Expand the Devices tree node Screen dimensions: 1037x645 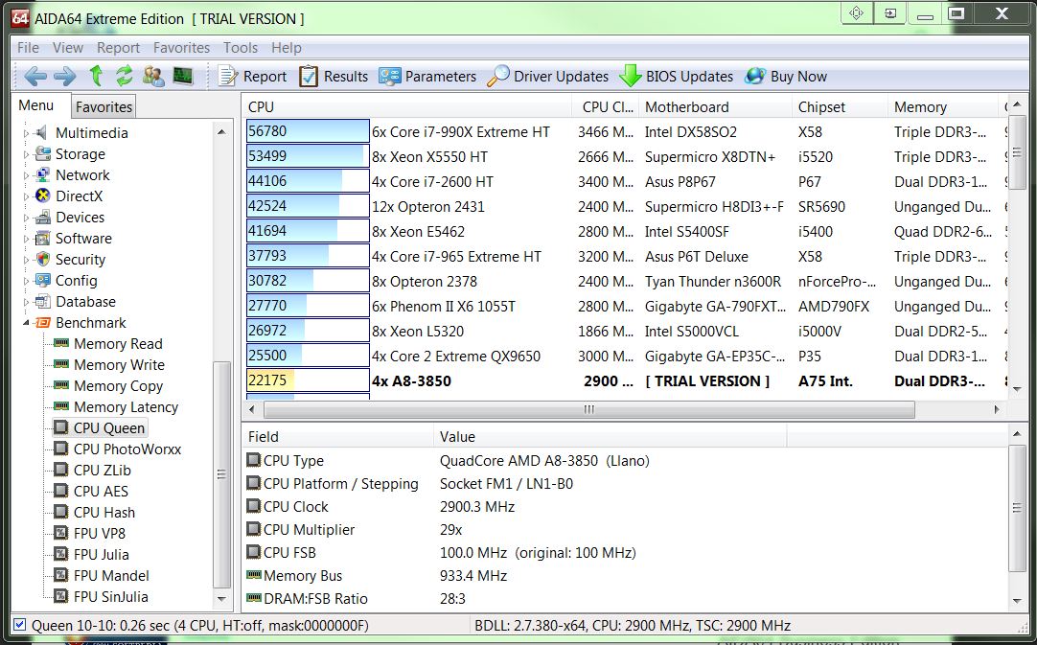(x=27, y=218)
